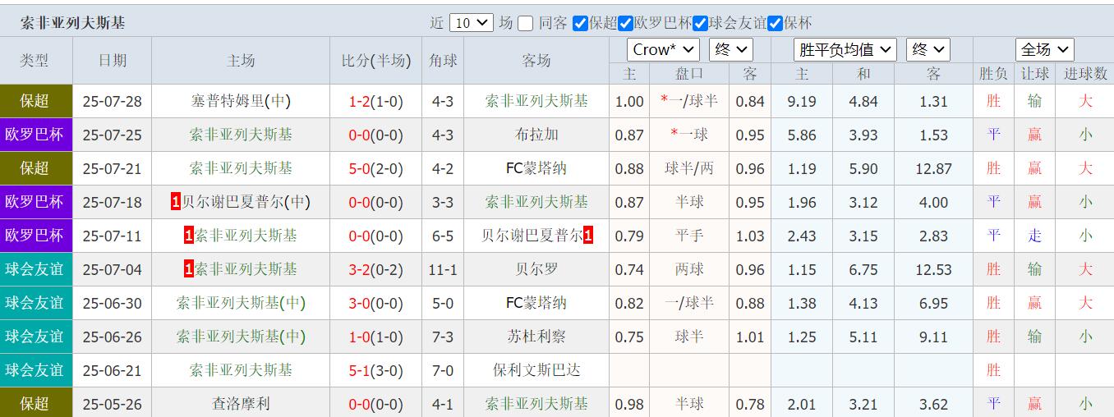
Task: Untick the 保杯 filter checkbox
Action: [x=775, y=23]
